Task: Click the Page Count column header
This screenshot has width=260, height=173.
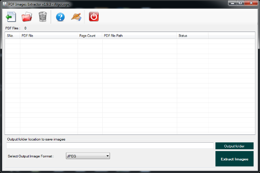Action: click(90, 35)
